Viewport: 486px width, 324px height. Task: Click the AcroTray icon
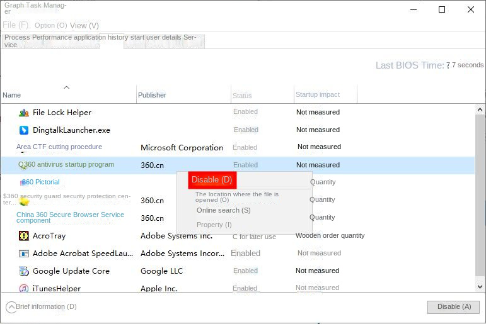point(24,236)
